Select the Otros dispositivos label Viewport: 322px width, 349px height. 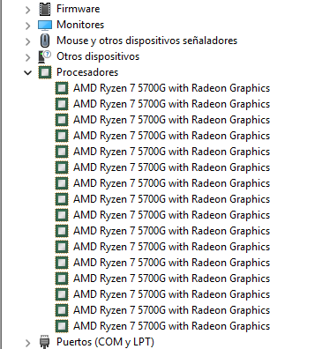pyautogui.click(x=98, y=56)
